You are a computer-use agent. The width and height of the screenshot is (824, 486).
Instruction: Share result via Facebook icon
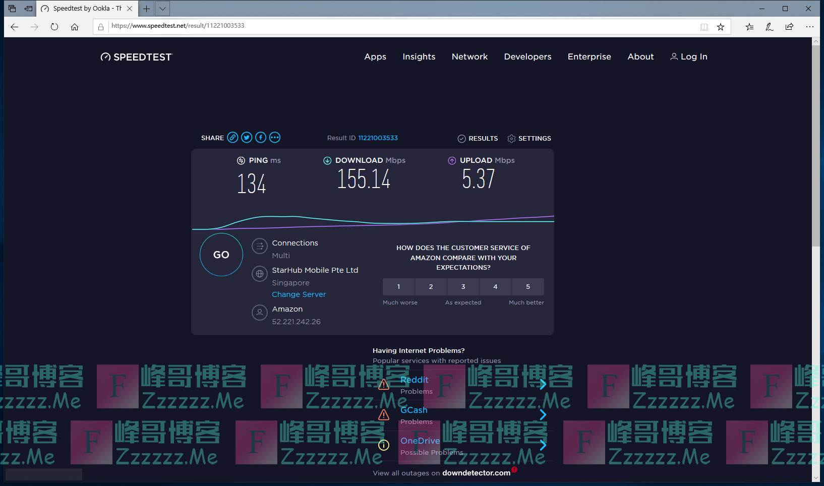coord(261,138)
